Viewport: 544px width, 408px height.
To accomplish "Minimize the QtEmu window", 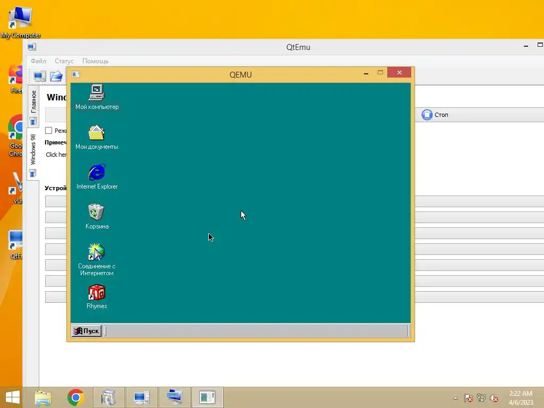I will click(x=526, y=46).
